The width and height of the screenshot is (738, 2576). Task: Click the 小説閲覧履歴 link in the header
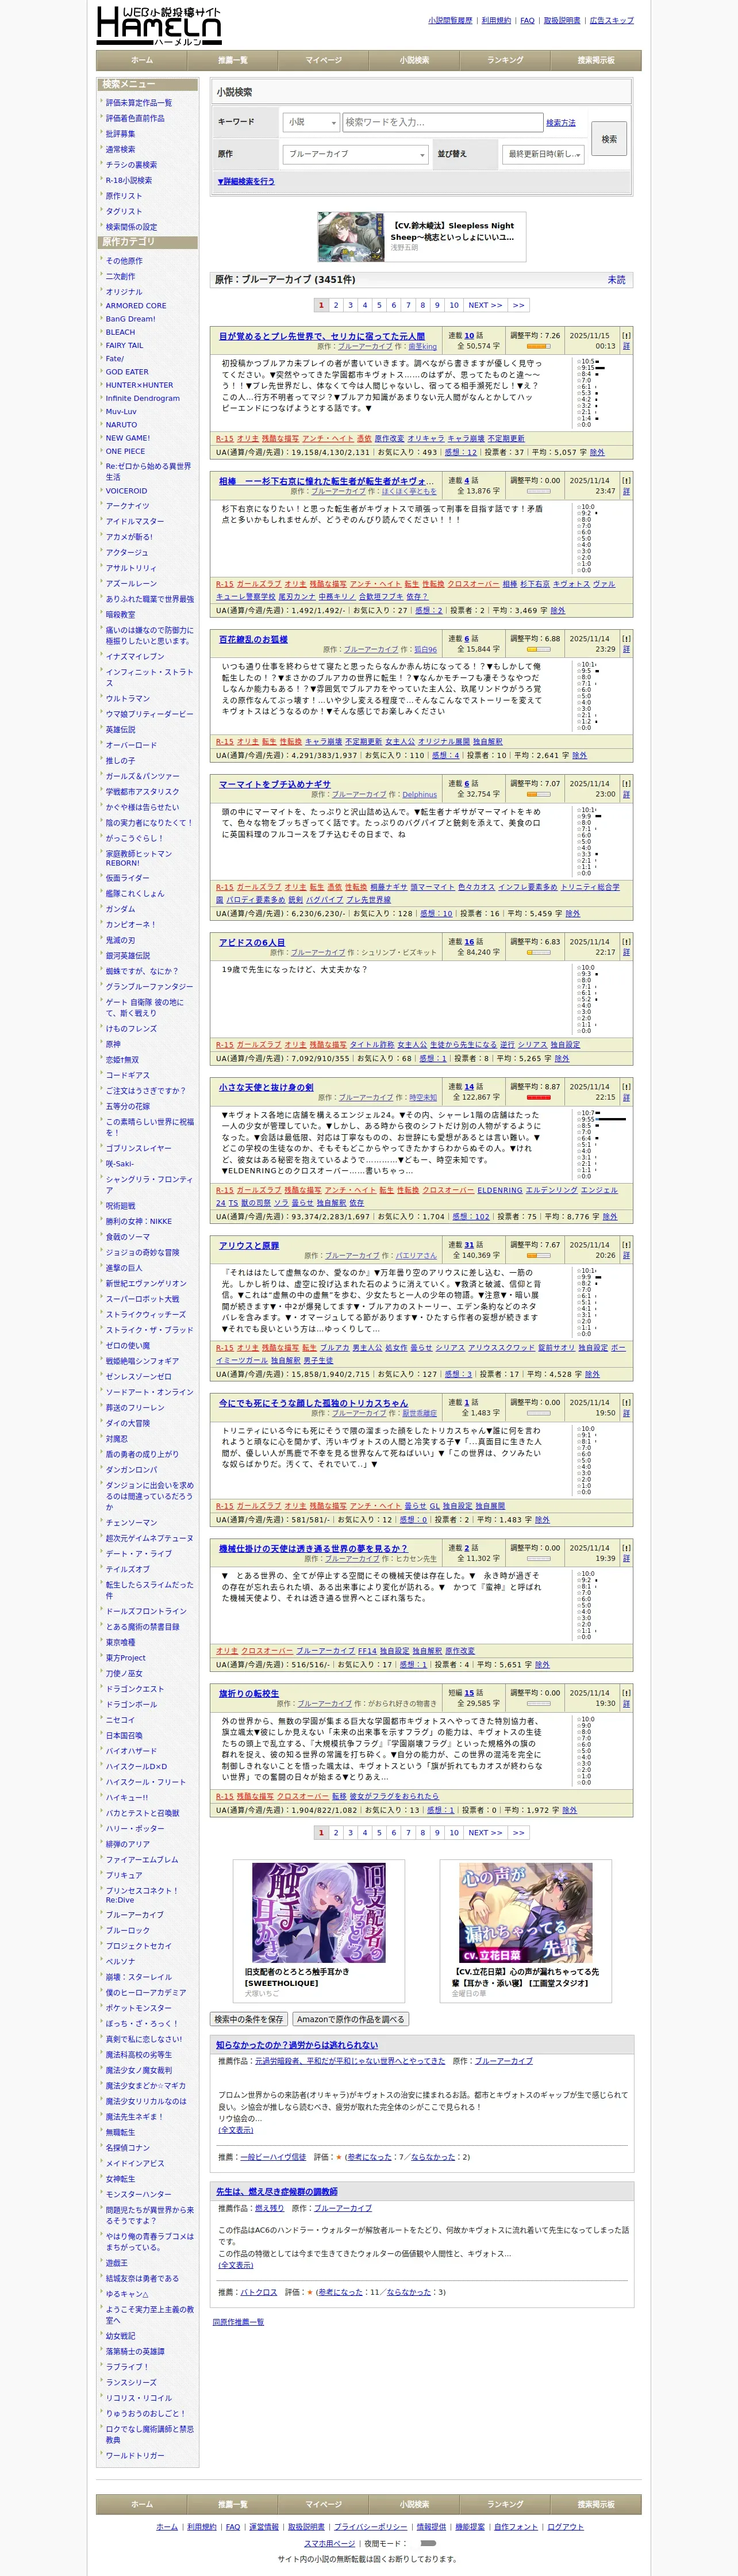[450, 20]
